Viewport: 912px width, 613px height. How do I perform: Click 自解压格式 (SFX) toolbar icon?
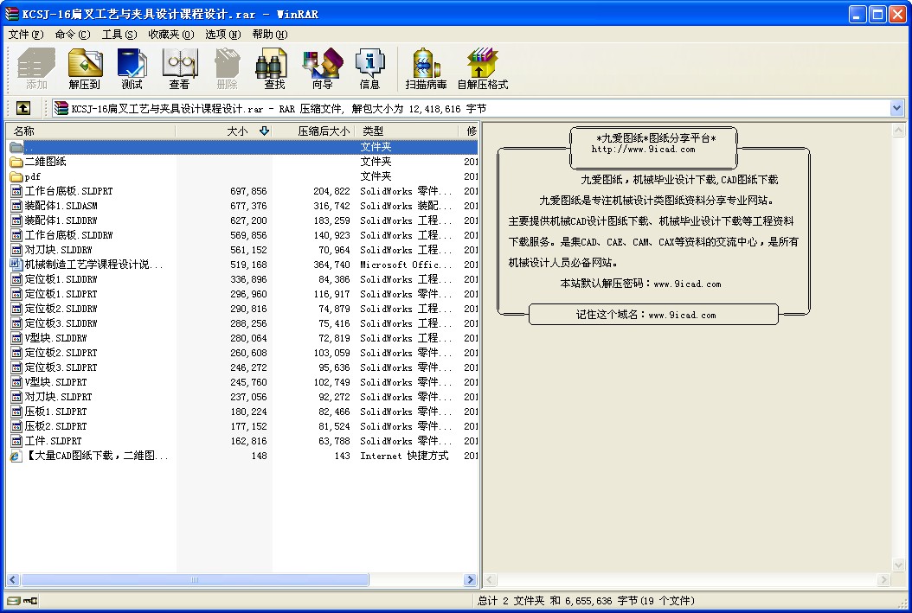(x=482, y=68)
